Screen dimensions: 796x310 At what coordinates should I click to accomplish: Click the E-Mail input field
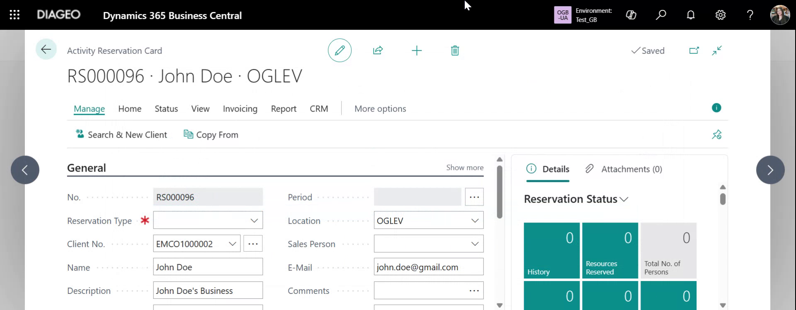tap(428, 267)
